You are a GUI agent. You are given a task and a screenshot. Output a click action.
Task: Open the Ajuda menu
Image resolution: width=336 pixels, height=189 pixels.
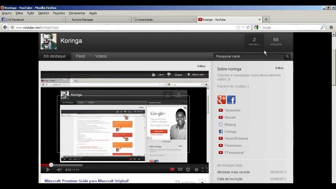click(x=93, y=13)
